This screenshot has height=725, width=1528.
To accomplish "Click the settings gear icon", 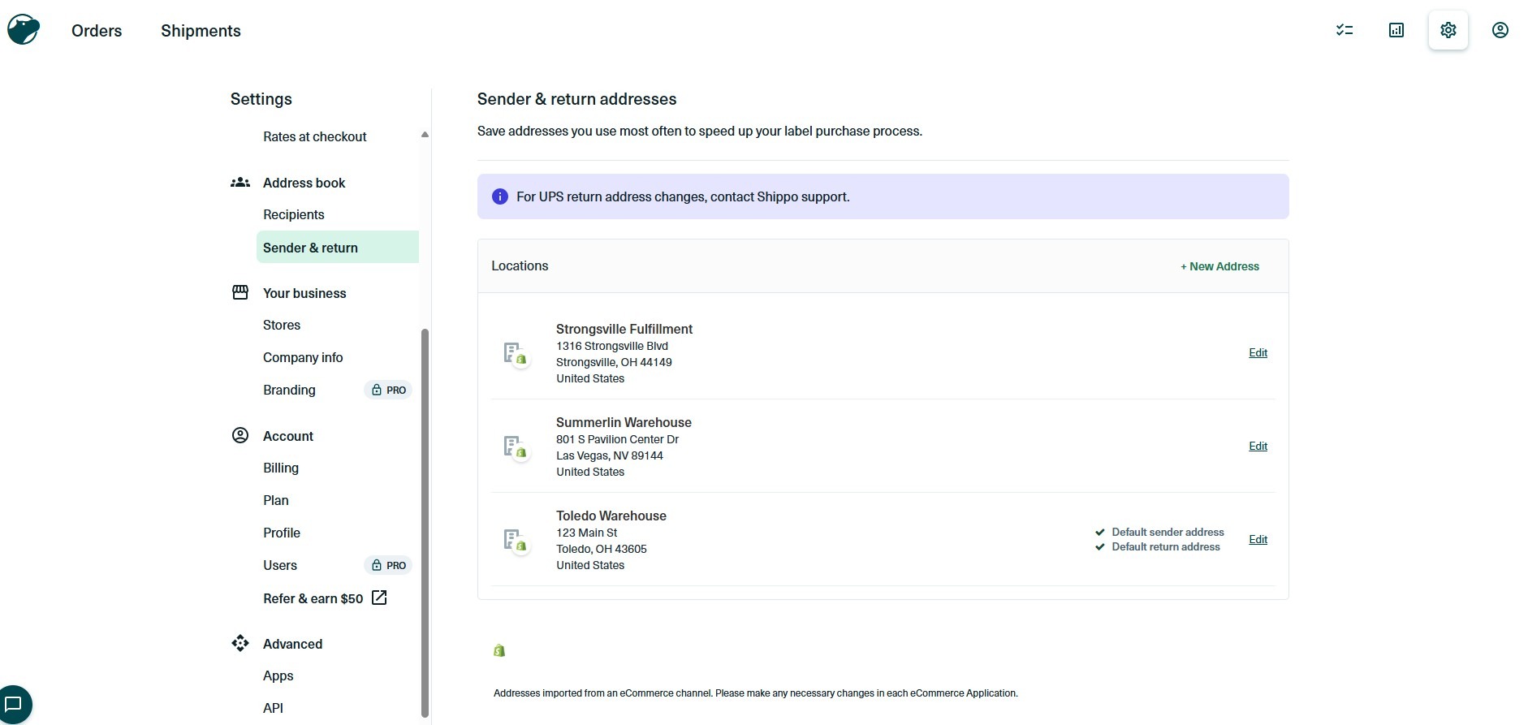I will 1448,30.
